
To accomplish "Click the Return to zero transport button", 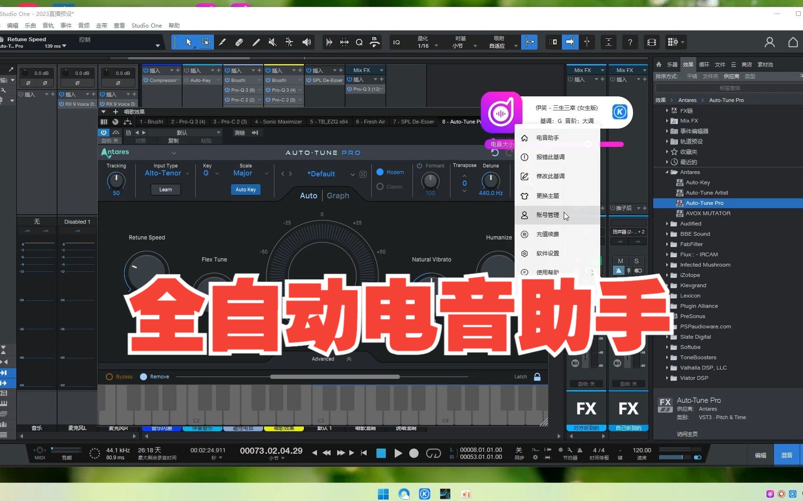I will (x=364, y=453).
